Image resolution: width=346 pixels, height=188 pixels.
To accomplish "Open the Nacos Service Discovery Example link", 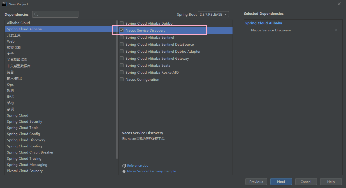I will point(152,171).
